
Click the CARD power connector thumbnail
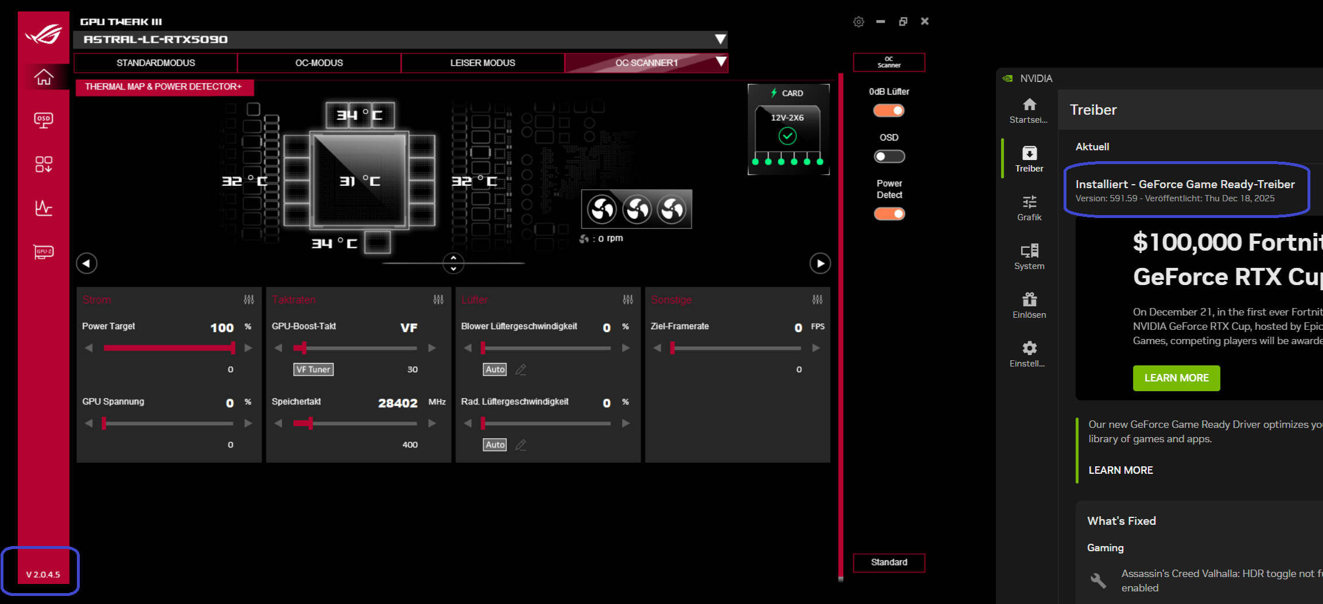[788, 130]
